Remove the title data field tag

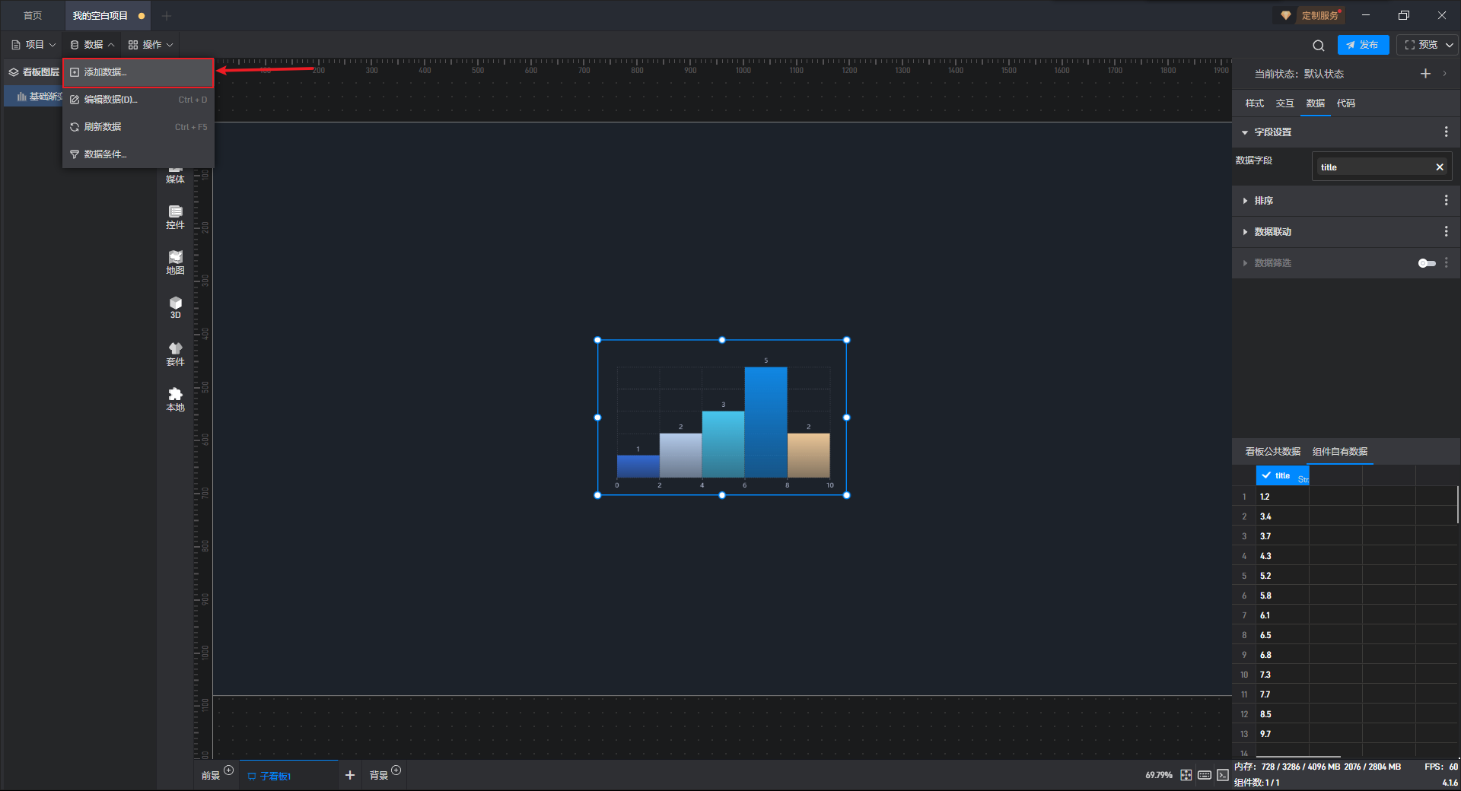click(x=1440, y=167)
